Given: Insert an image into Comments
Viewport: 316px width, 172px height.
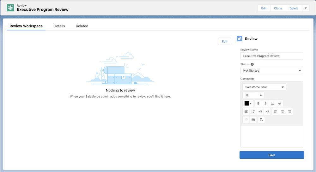Looking at the screenshot, I should (x=253, y=120).
